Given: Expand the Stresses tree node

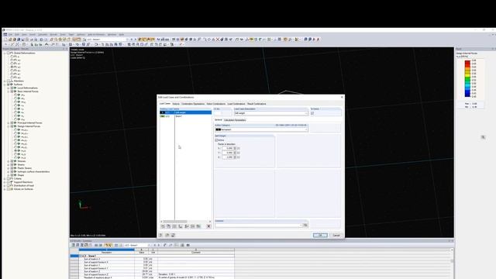Looking at the screenshot, I should click(x=9, y=161).
